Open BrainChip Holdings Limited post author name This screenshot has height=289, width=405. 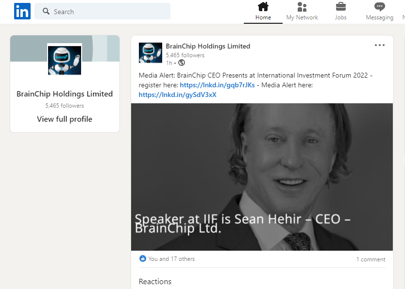(x=208, y=46)
